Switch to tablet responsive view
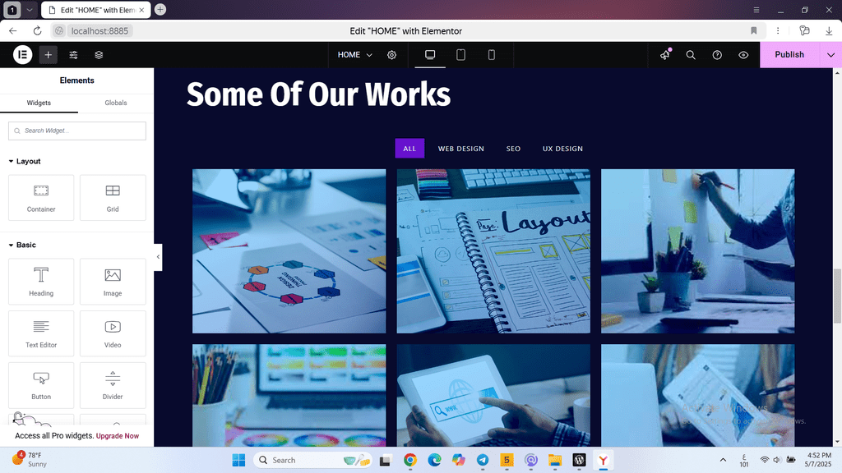842x473 pixels. coord(460,55)
